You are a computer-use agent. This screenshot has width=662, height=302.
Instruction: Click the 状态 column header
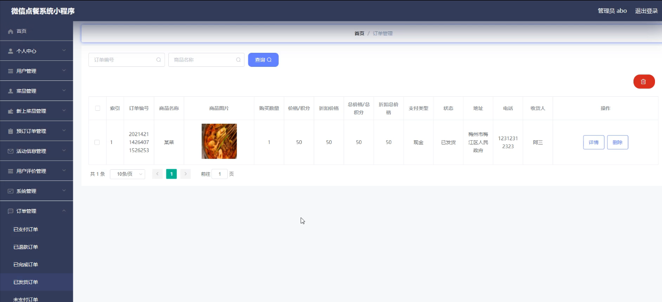pyautogui.click(x=448, y=108)
